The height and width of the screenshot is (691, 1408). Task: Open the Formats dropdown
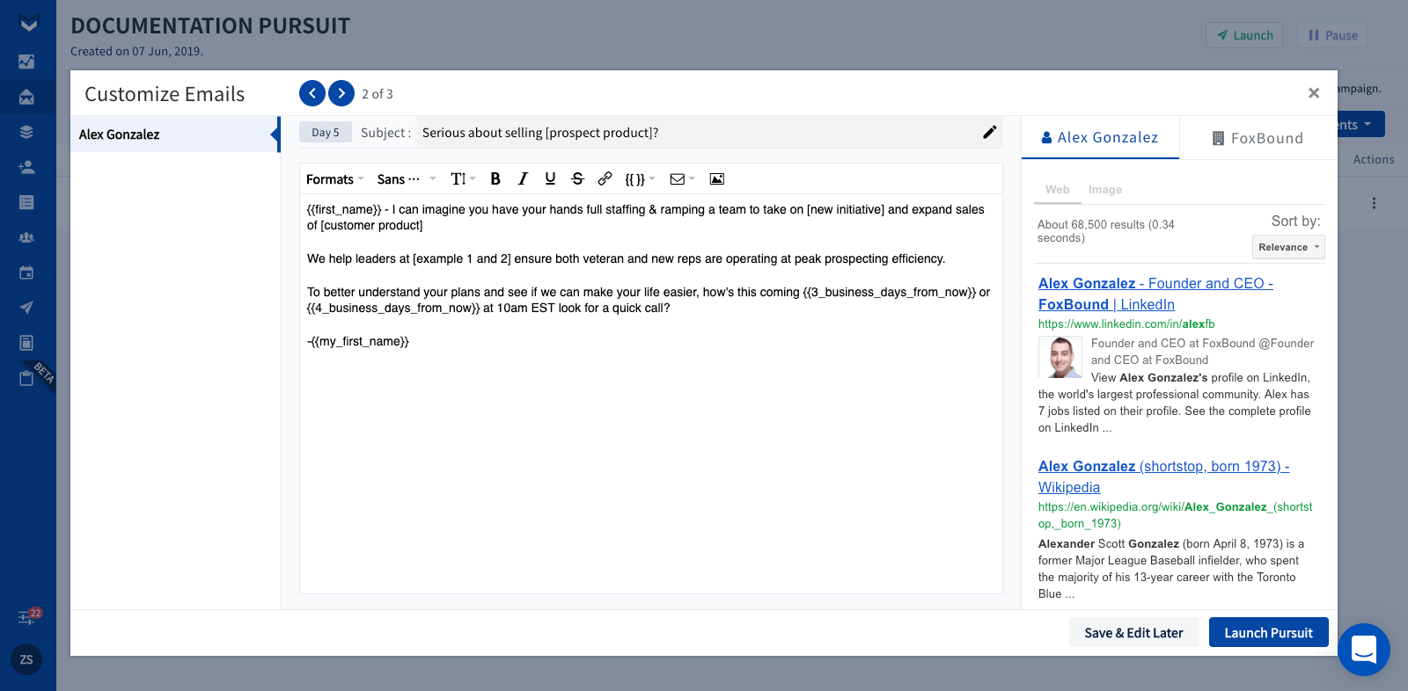[x=334, y=178]
